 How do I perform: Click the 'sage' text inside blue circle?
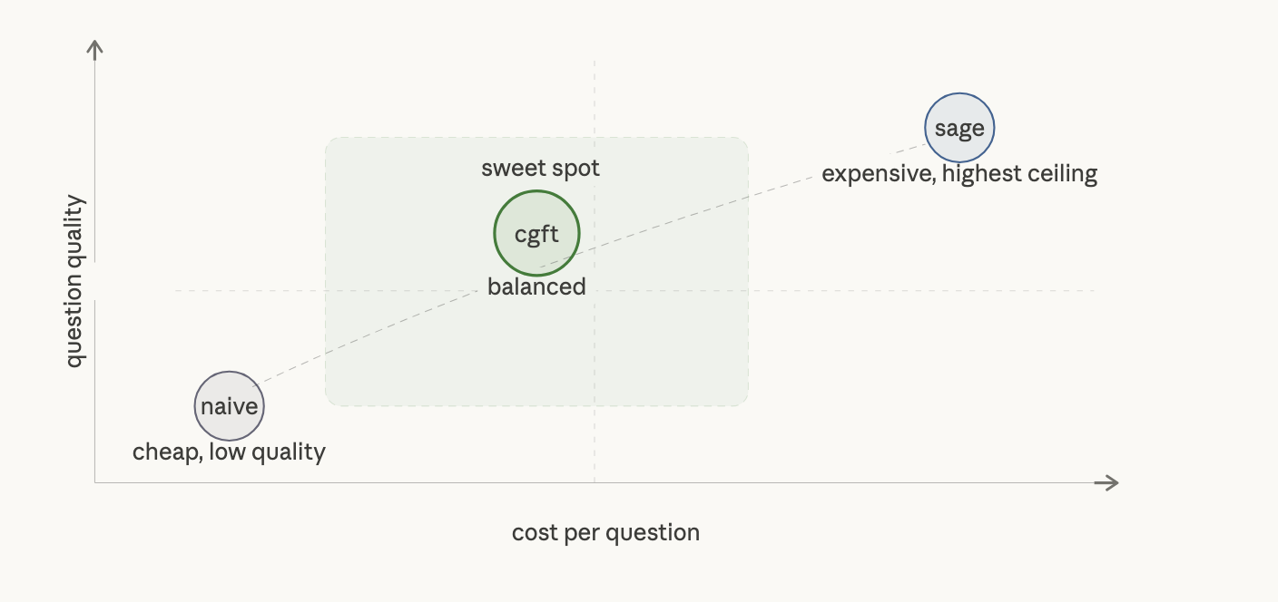pos(959,129)
